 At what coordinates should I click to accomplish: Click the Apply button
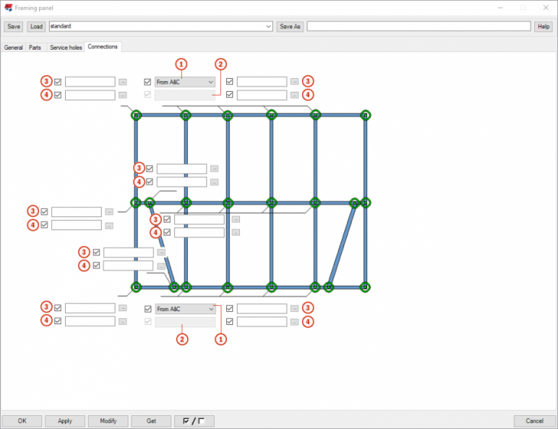coord(65,421)
